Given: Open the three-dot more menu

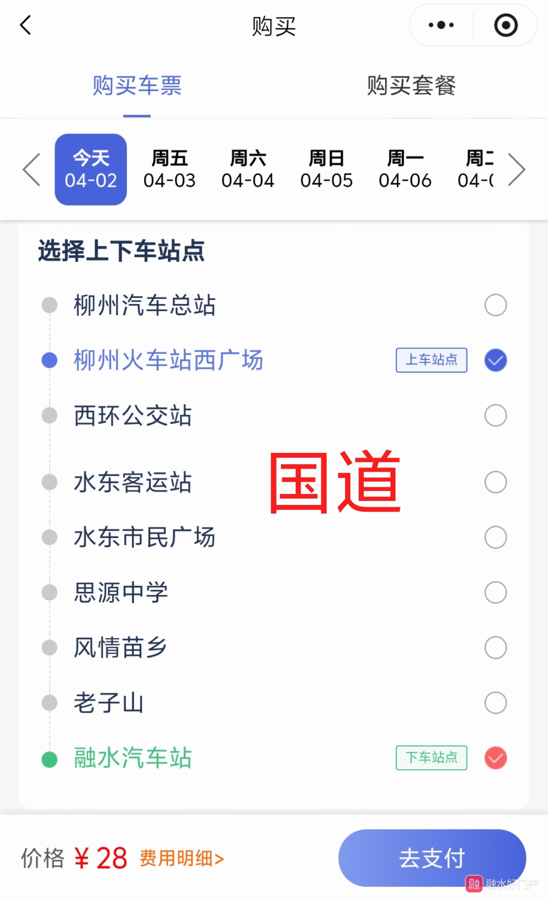Looking at the screenshot, I should [x=441, y=25].
